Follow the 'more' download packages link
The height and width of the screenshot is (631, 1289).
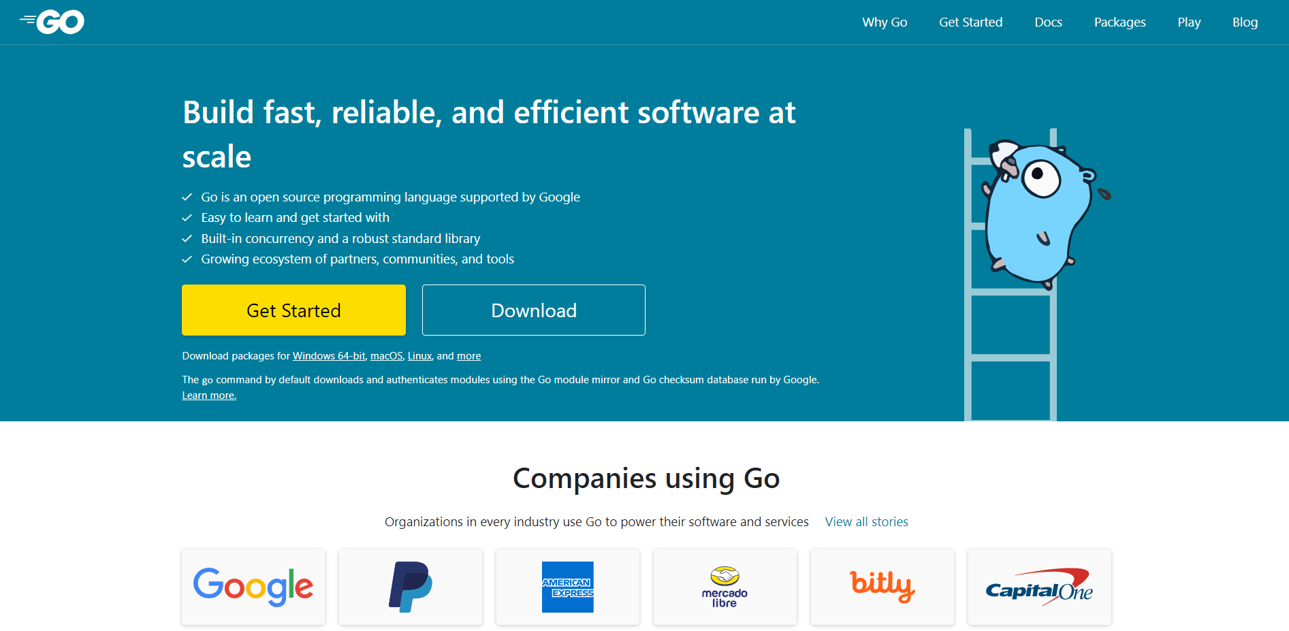(x=468, y=356)
